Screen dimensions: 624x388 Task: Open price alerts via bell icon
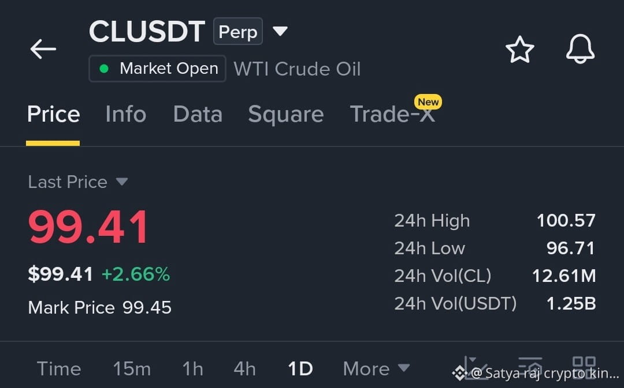(580, 49)
